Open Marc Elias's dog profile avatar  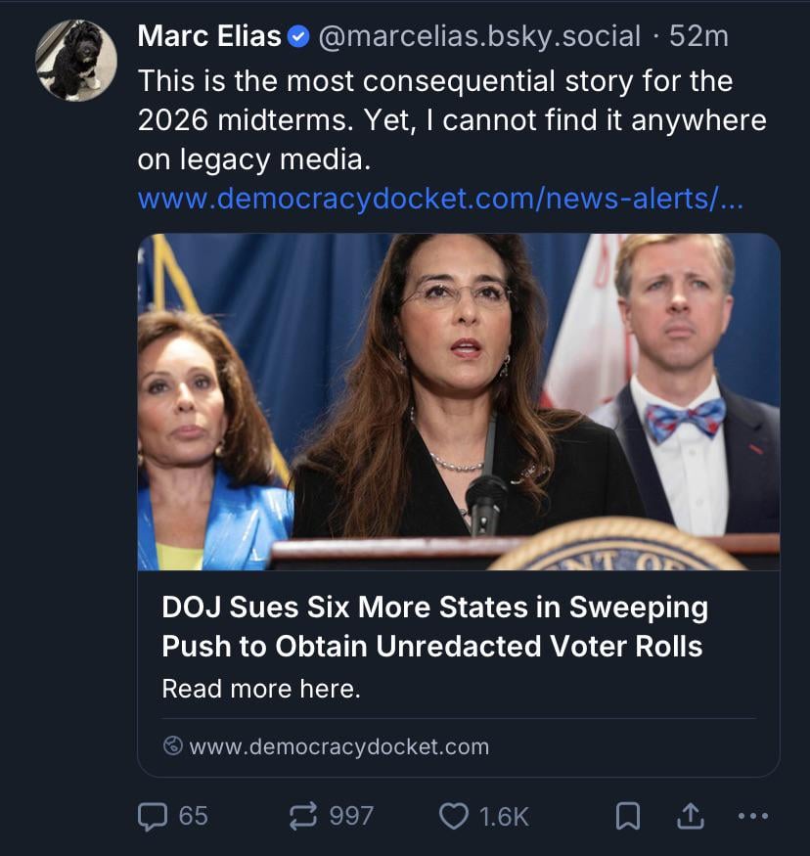tap(75, 60)
